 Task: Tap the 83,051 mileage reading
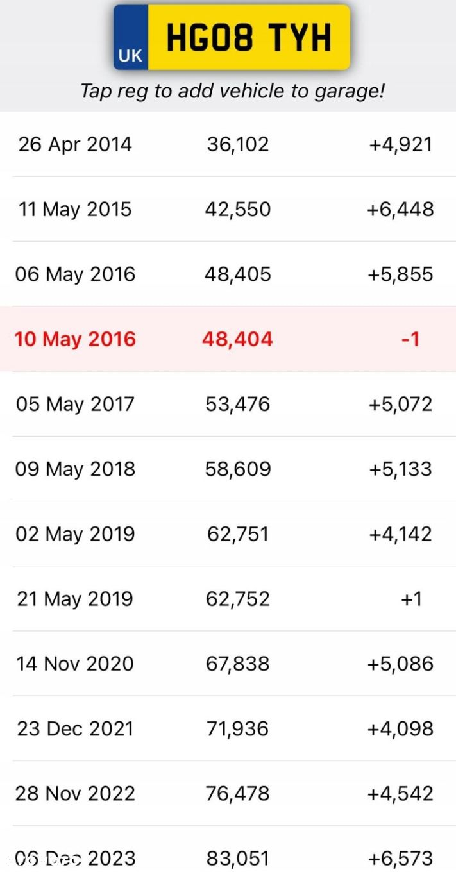pos(238,858)
